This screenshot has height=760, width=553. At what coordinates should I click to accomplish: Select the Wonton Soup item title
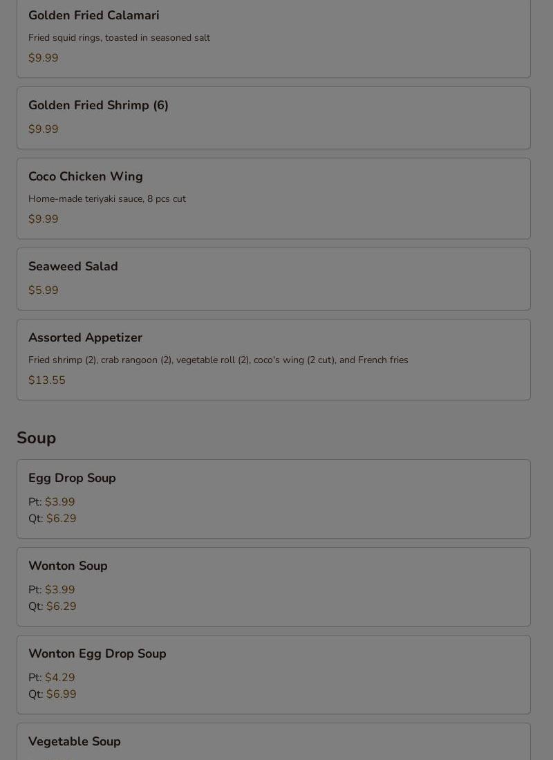click(x=68, y=566)
